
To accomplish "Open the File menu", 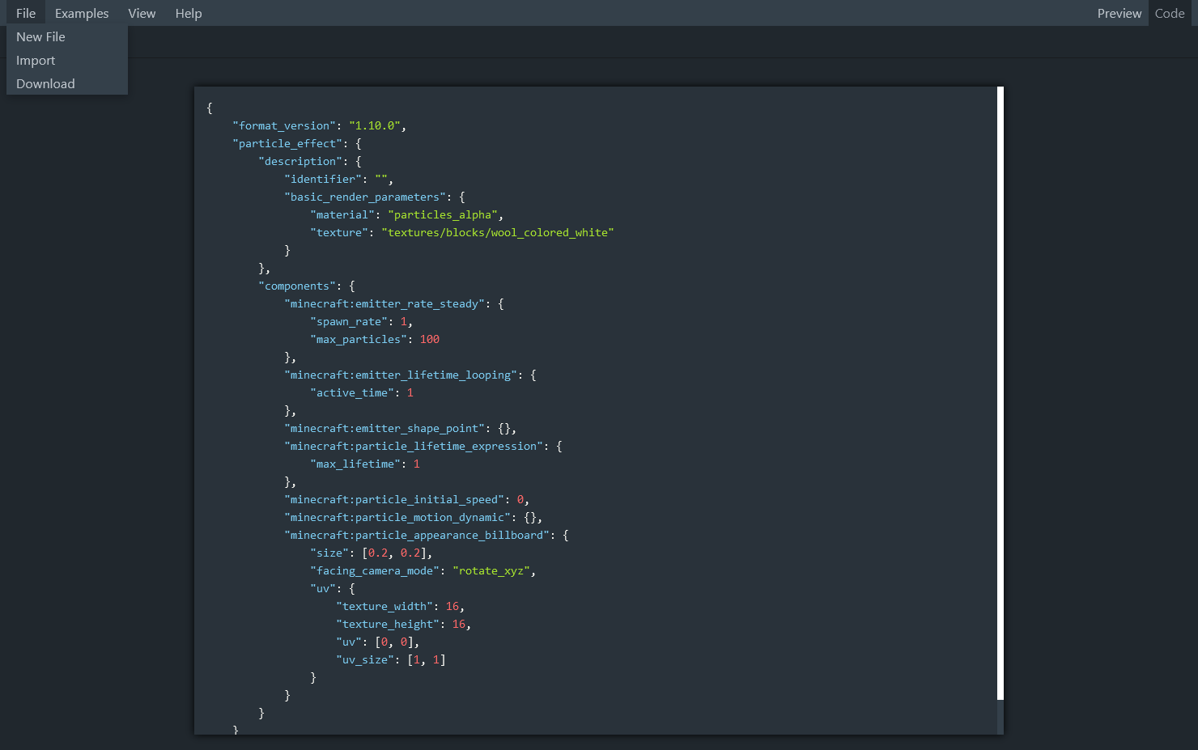I will click(26, 13).
